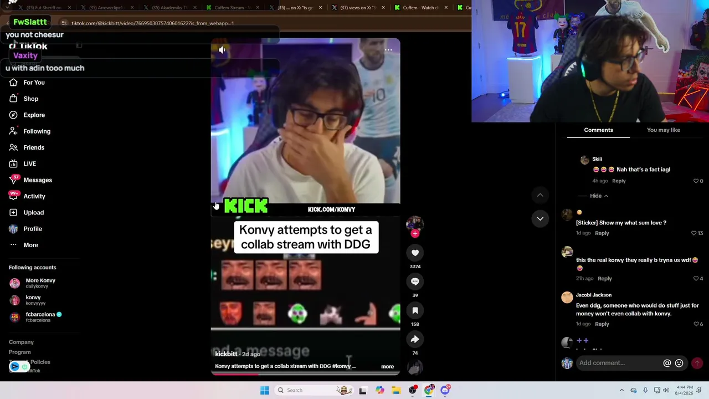Toggle the green power button on floating widget
709x399 pixels.
click(25, 367)
